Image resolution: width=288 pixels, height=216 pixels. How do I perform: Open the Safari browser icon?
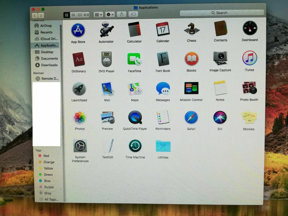tap(191, 117)
